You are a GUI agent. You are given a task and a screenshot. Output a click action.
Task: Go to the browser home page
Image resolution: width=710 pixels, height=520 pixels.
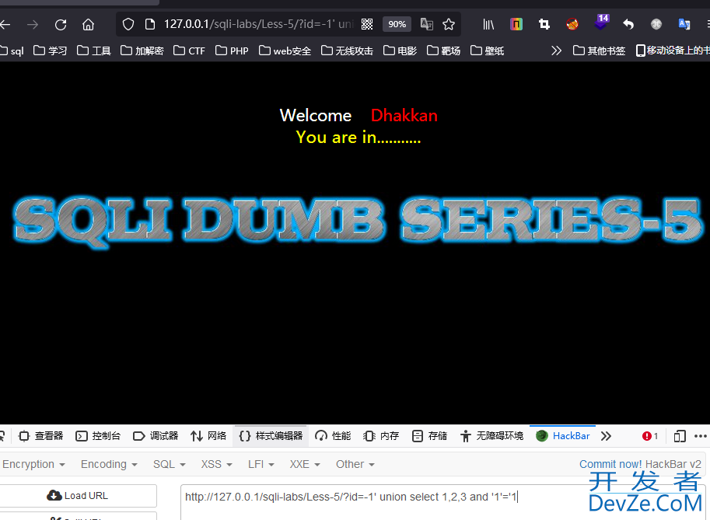(89, 24)
